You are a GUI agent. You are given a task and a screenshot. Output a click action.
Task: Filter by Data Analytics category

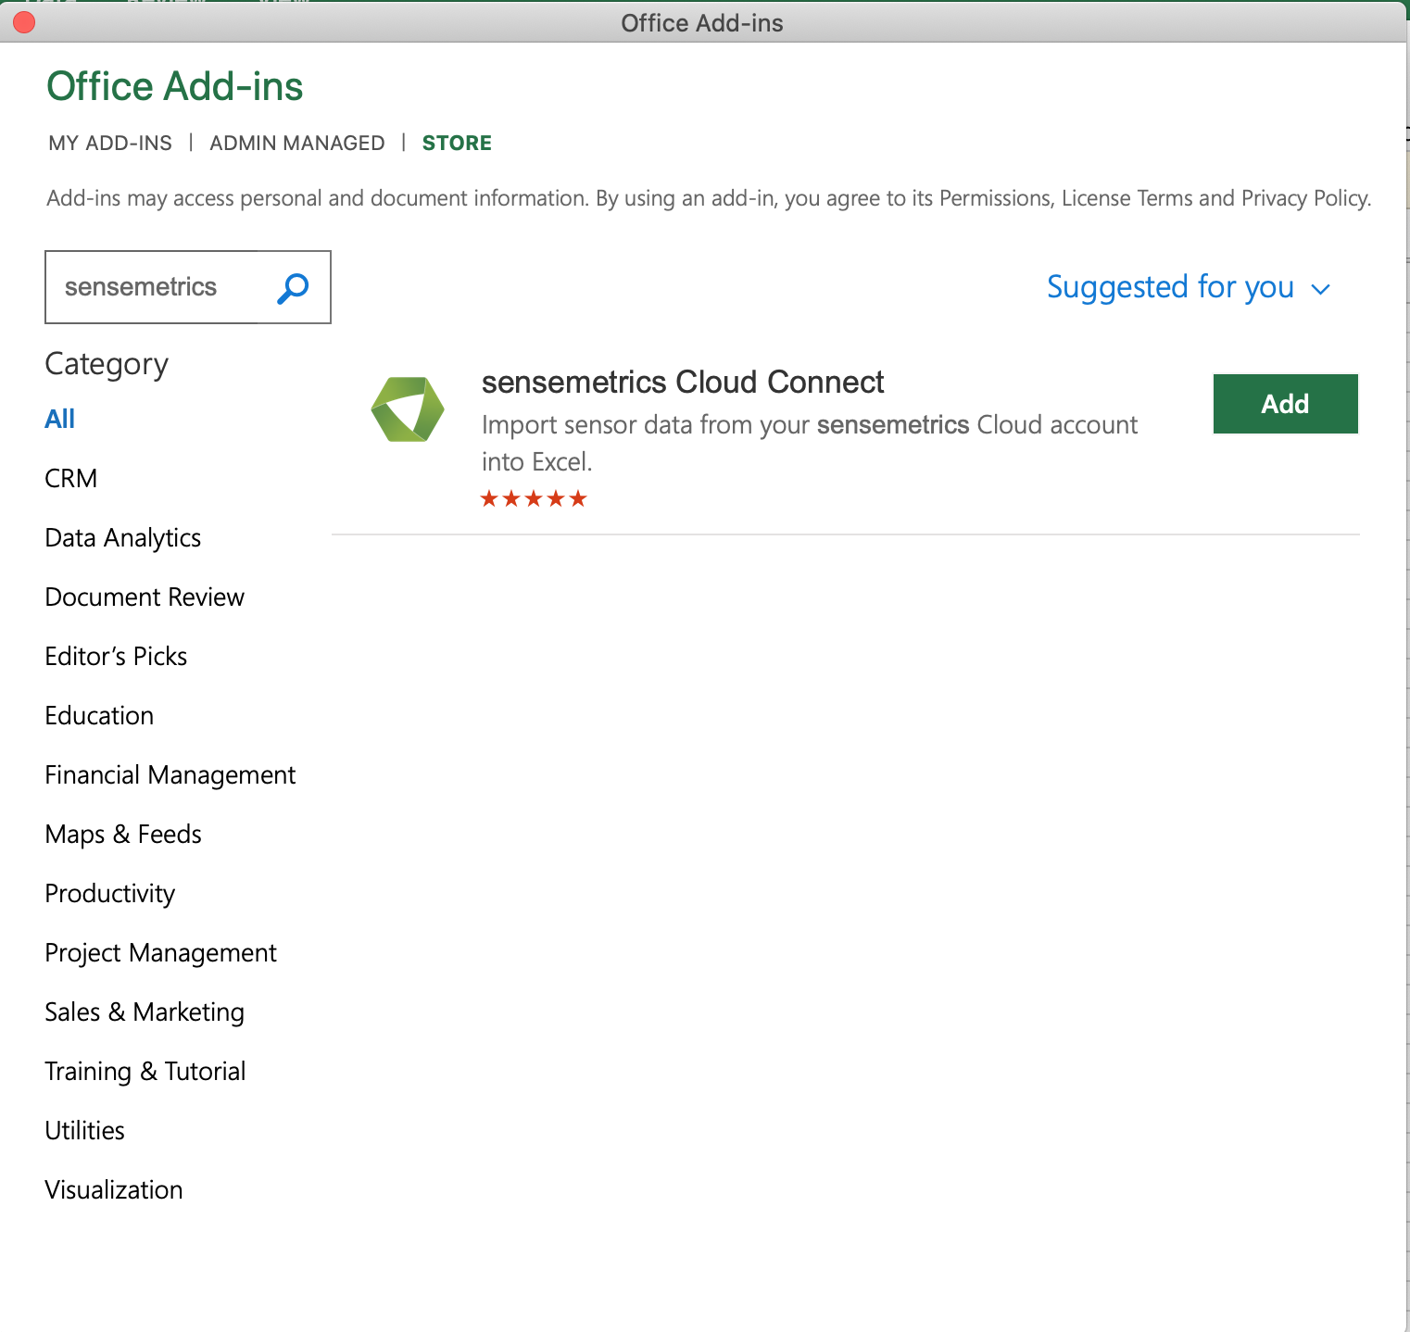123,537
